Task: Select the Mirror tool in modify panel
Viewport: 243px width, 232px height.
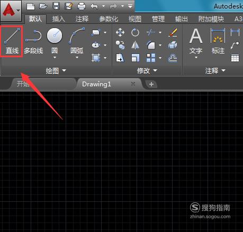Action: click(x=135, y=45)
